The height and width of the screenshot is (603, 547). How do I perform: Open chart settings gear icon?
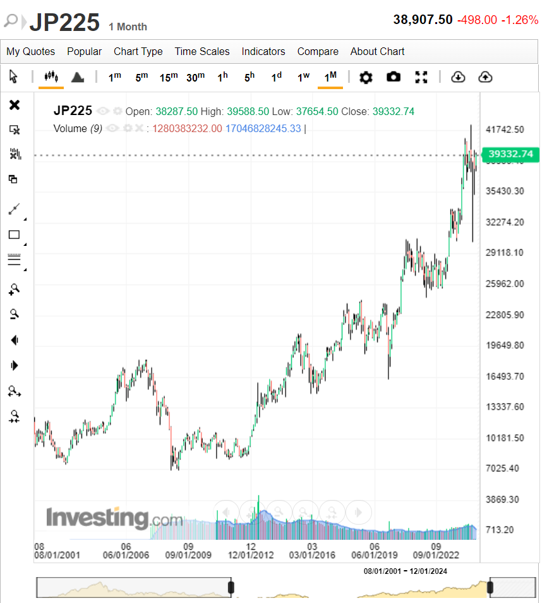coord(366,77)
